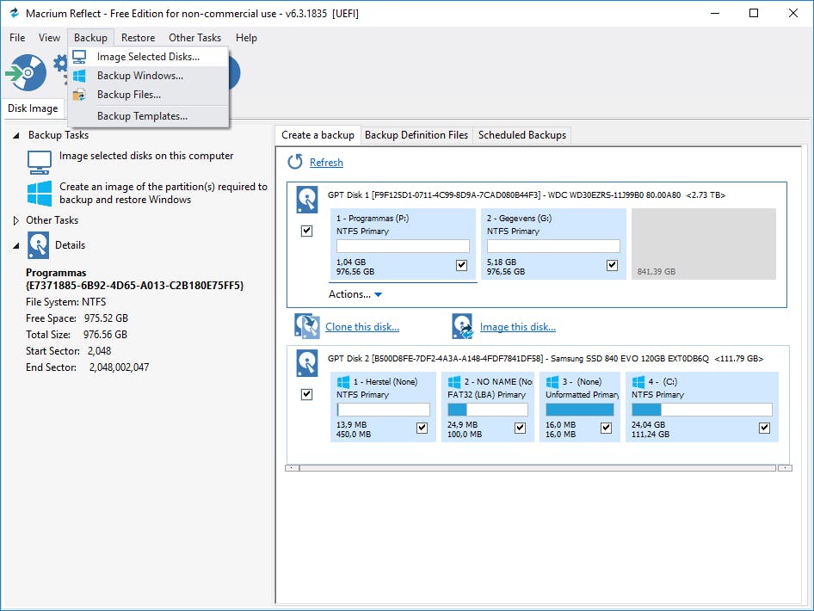The width and height of the screenshot is (814, 611).
Task: Switch to the Scheduled Backups tab
Action: 521,135
